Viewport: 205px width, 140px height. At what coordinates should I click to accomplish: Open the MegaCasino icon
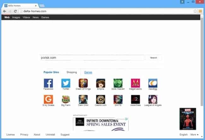tap(135, 83)
